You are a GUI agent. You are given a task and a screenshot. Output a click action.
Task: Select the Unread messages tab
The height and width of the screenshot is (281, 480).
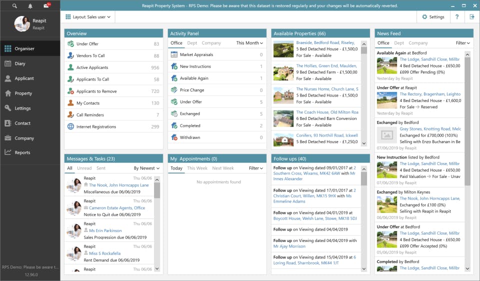84,168
